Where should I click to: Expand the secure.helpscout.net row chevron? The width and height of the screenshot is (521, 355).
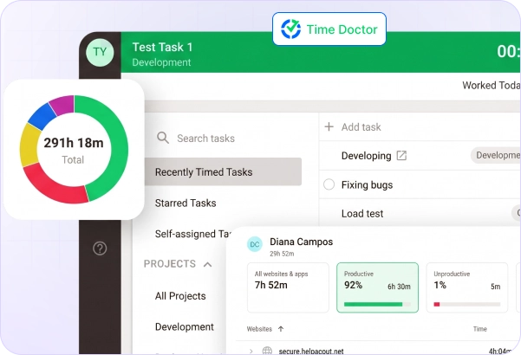[x=251, y=351]
